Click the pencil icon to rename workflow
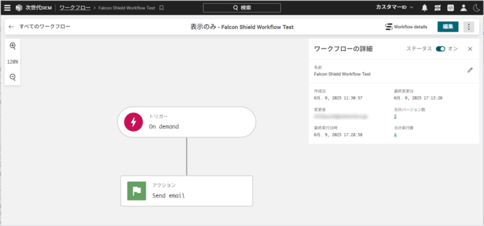Viewport: 484px width, 226px height. click(x=470, y=70)
